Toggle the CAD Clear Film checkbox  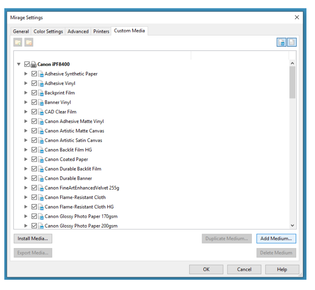[x=34, y=111]
